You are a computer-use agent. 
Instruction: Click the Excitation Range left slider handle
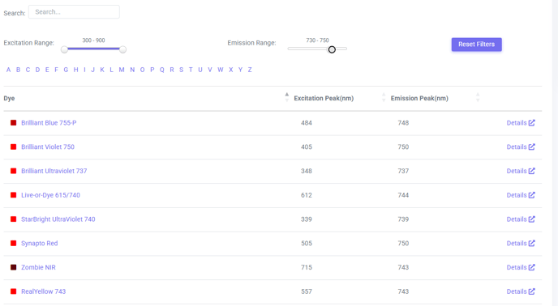(x=64, y=49)
